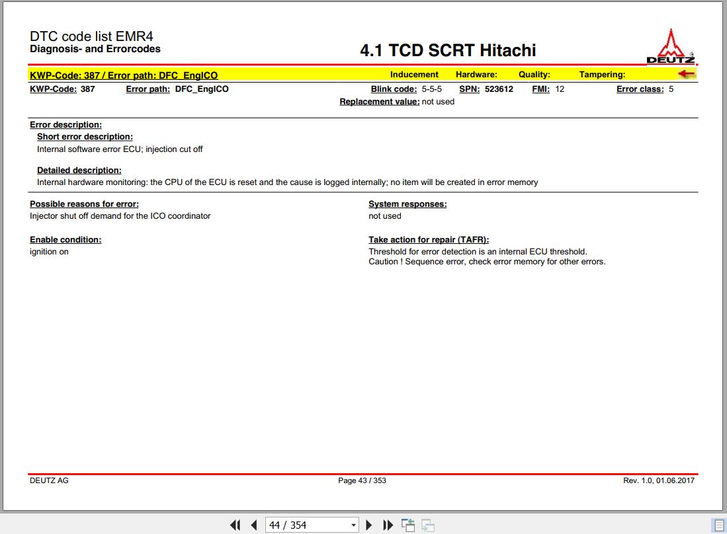Click the FMI value 12
This screenshot has width=727, height=534.
[560, 89]
